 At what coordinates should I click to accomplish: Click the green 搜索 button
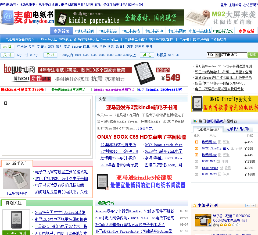[x=253, y=55]
